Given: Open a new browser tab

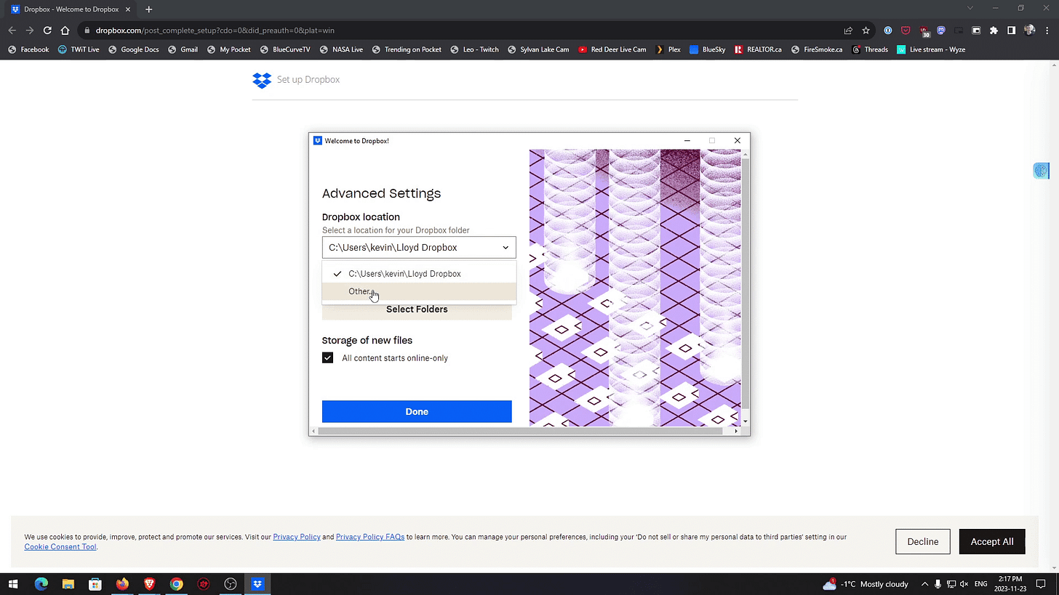Looking at the screenshot, I should click(x=148, y=9).
